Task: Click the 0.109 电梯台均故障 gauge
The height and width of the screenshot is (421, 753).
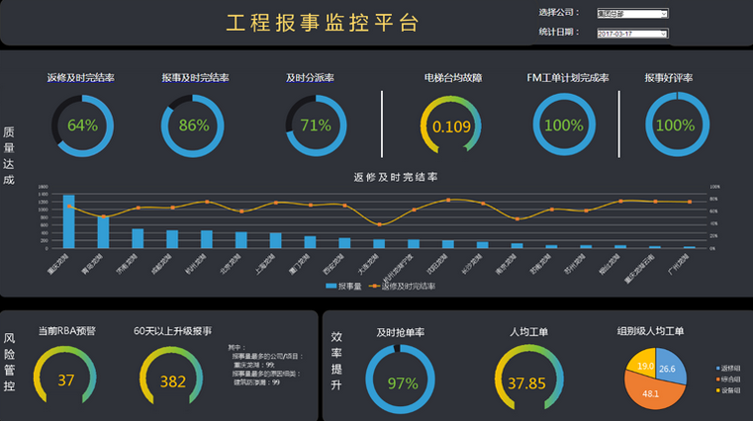Action: click(x=450, y=126)
